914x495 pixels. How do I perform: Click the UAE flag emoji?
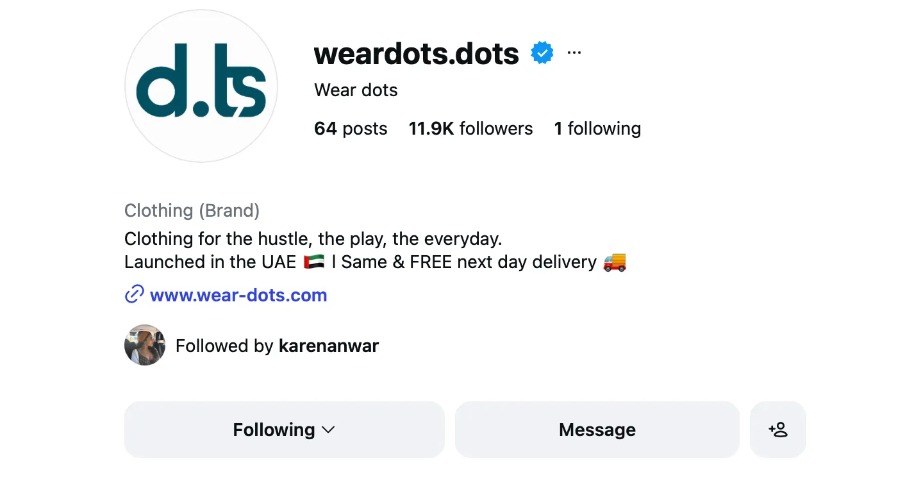[314, 262]
